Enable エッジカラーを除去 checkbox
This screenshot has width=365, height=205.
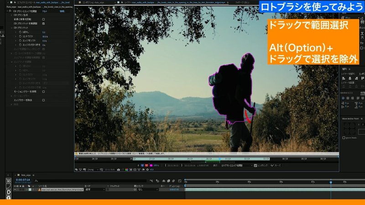point(43,100)
